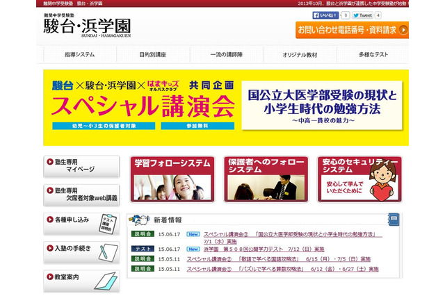Click the mascot icon beside 新着情報
445x296 pixels.
[x=139, y=220]
